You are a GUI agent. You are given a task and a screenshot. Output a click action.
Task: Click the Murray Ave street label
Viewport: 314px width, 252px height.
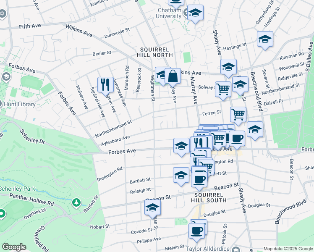(194, 91)
